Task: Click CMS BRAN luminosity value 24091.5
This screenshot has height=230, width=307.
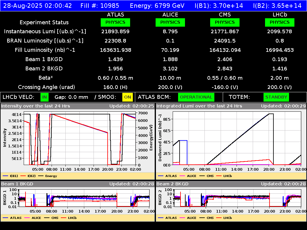Action: pos(225,41)
